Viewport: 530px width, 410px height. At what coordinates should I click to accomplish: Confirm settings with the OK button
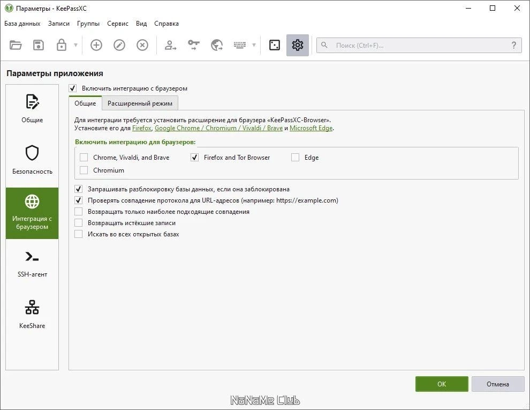pyautogui.click(x=442, y=384)
